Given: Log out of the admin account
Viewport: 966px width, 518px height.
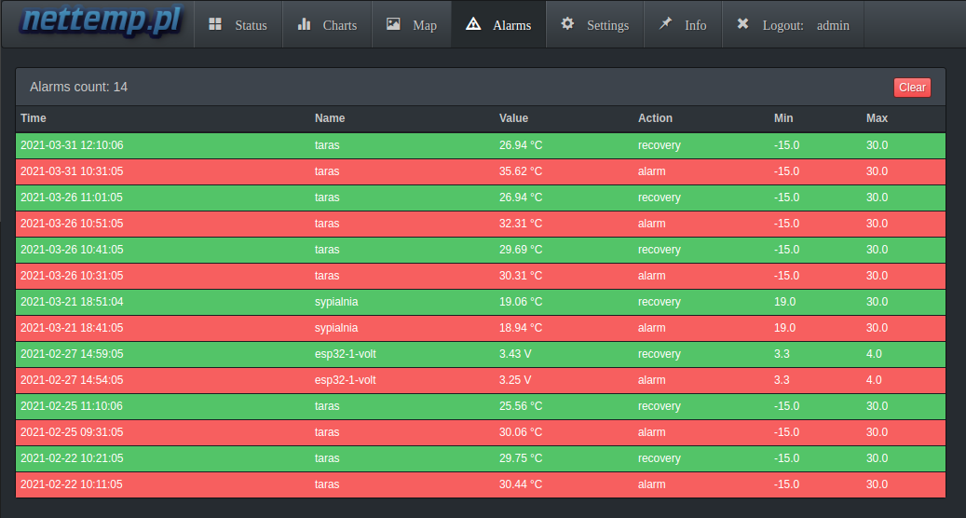Looking at the screenshot, I should 794,24.
